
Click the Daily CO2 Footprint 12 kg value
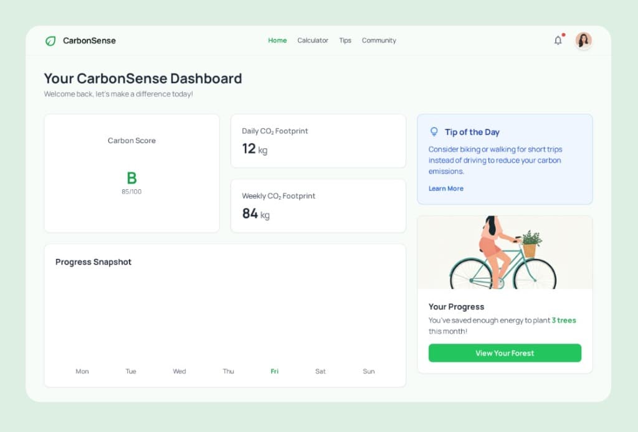255,149
